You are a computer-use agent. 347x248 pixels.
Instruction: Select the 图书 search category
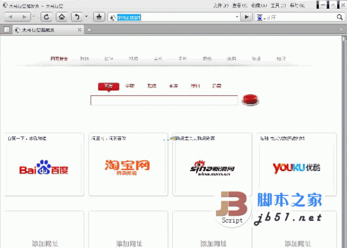click(x=207, y=59)
